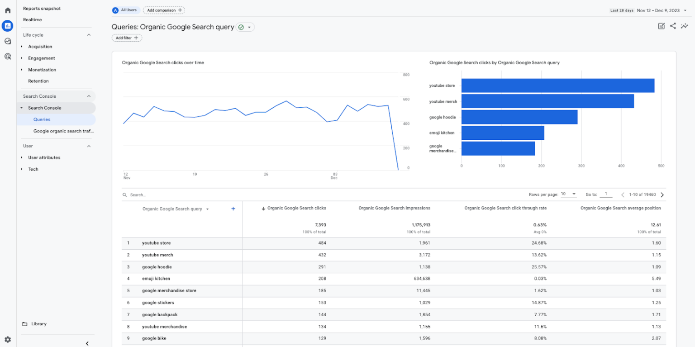Type a query in the table search field
695x347 pixels.
[145, 195]
